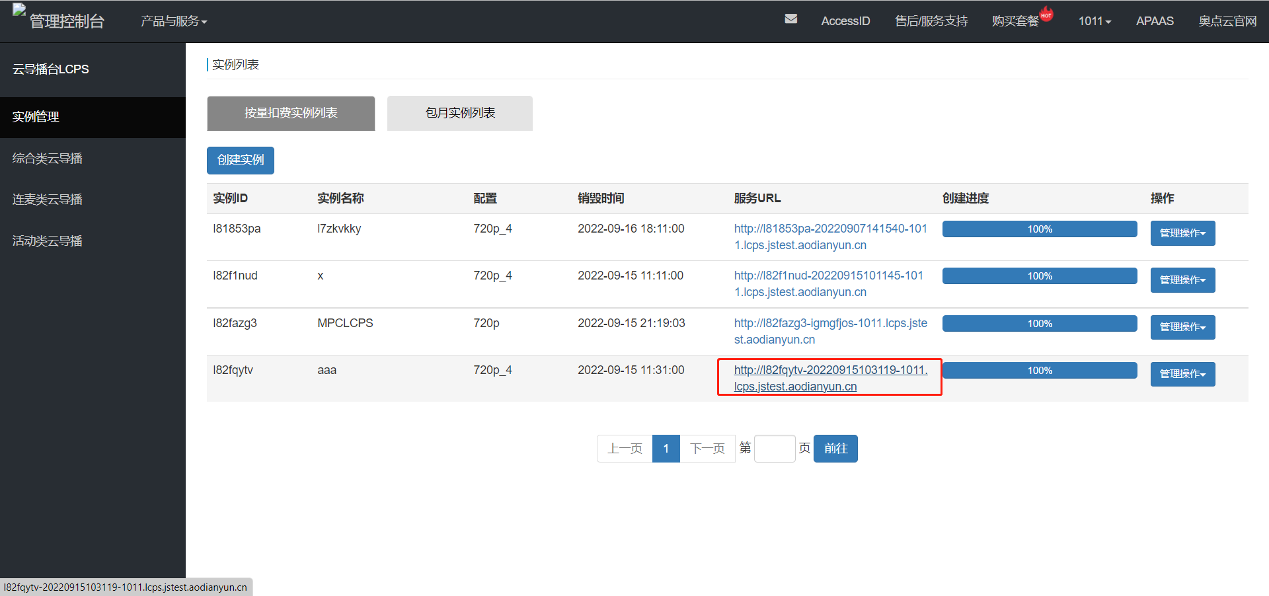Click the page number input field

(774, 449)
